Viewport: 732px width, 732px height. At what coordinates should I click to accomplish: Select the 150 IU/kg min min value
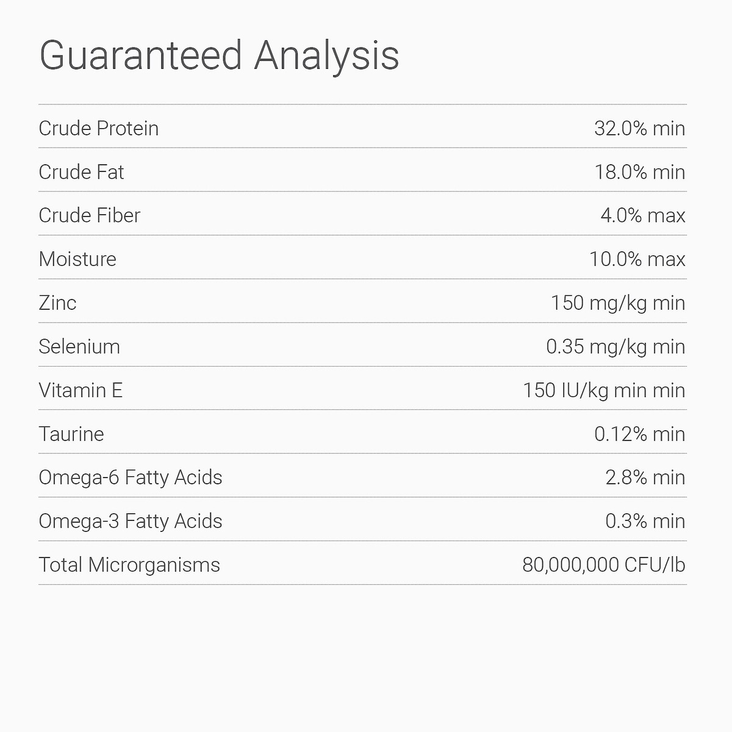[603, 390]
